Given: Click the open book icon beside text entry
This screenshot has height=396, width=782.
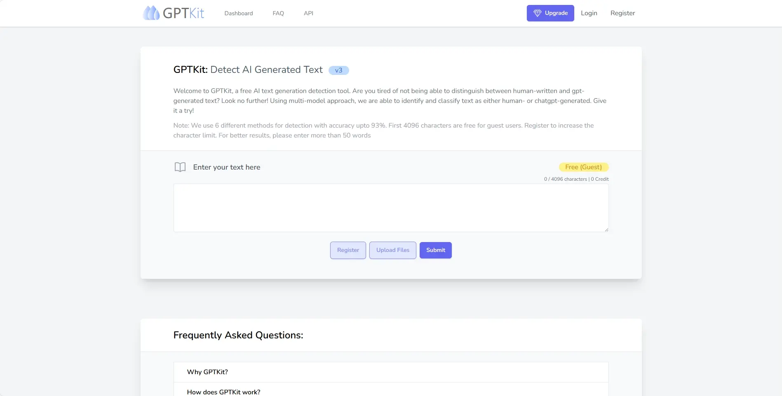Looking at the screenshot, I should [x=180, y=167].
